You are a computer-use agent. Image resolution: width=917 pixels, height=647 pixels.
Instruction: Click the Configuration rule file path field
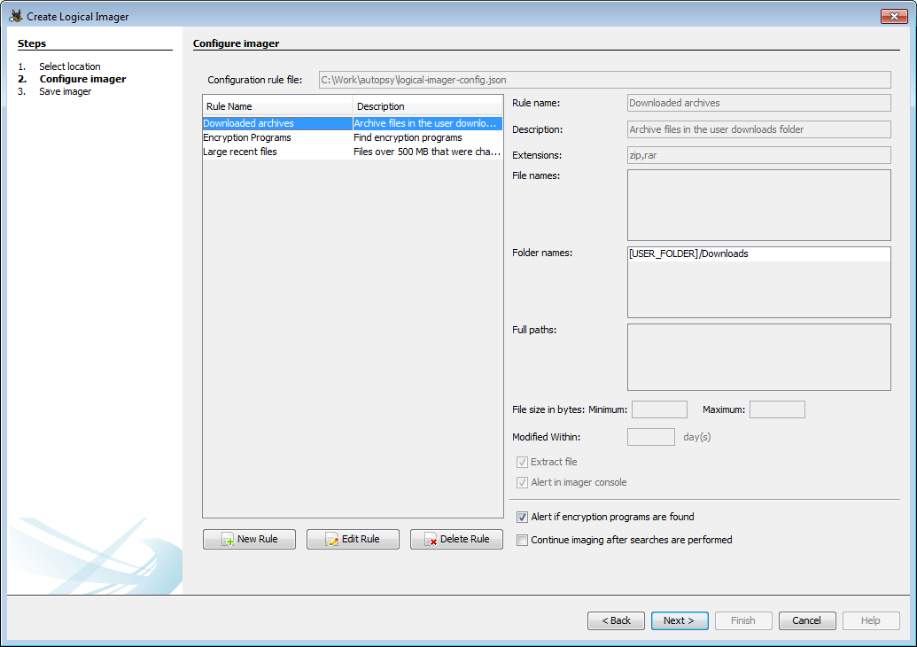click(605, 80)
